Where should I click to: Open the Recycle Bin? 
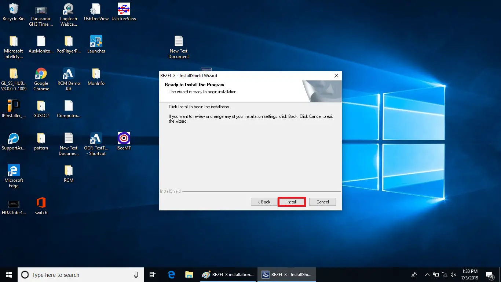pyautogui.click(x=14, y=9)
